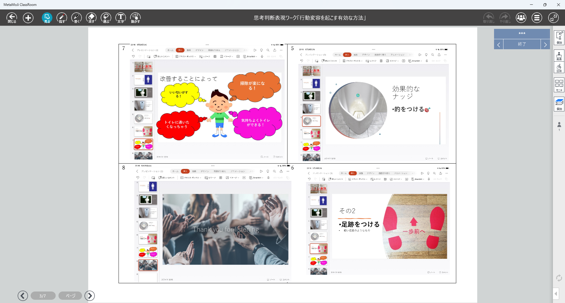Click right chevron beside 終了
The width and height of the screenshot is (565, 303).
tap(545, 45)
